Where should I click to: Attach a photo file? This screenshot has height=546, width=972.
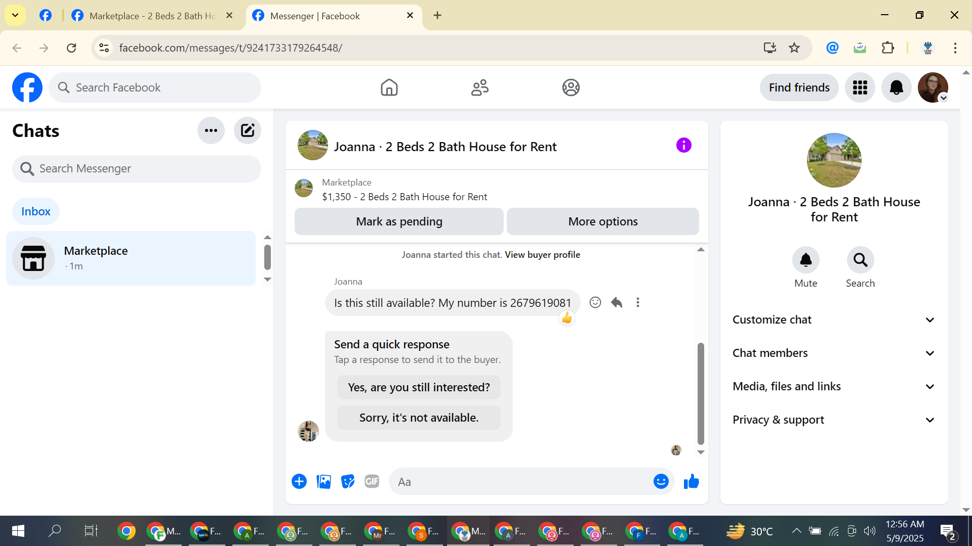(323, 481)
